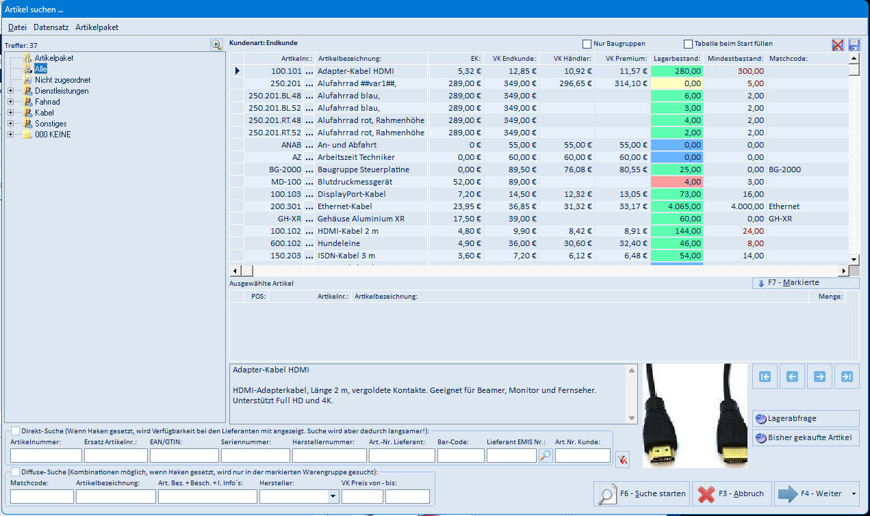
Task: Enable the Diffuse-Suche checkbox
Action: (x=16, y=472)
